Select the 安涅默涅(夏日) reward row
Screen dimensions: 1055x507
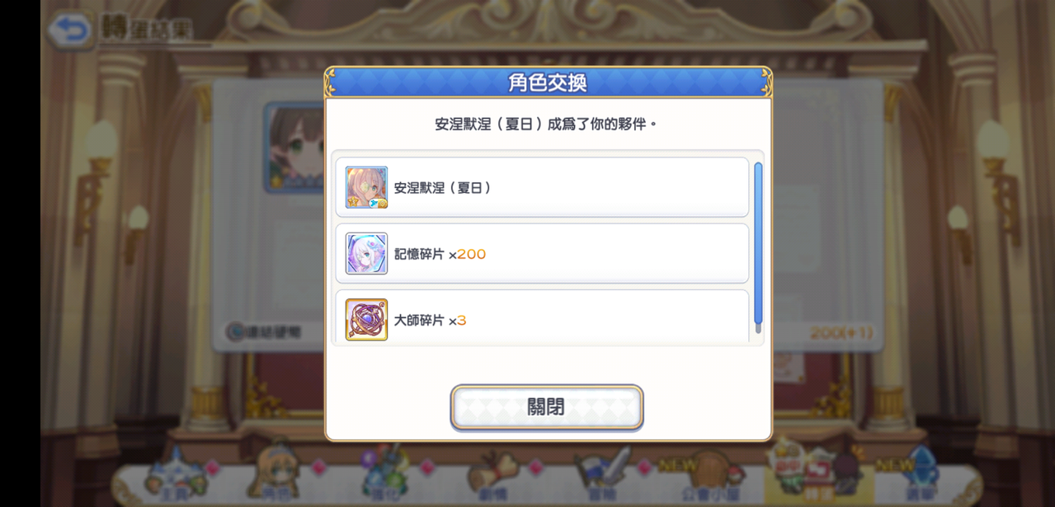pos(542,187)
